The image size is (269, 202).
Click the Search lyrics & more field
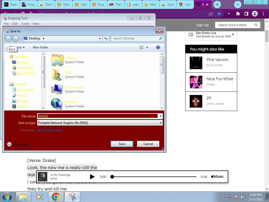tap(237, 25)
